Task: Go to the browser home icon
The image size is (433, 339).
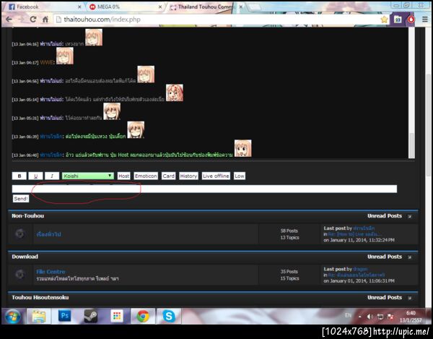Action: [45, 20]
